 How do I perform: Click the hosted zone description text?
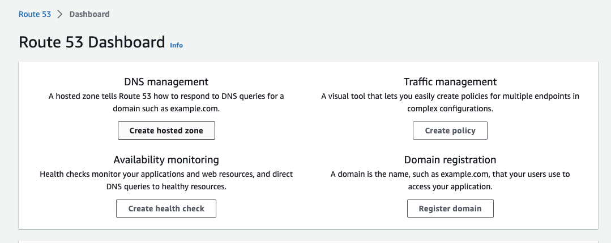(166, 102)
